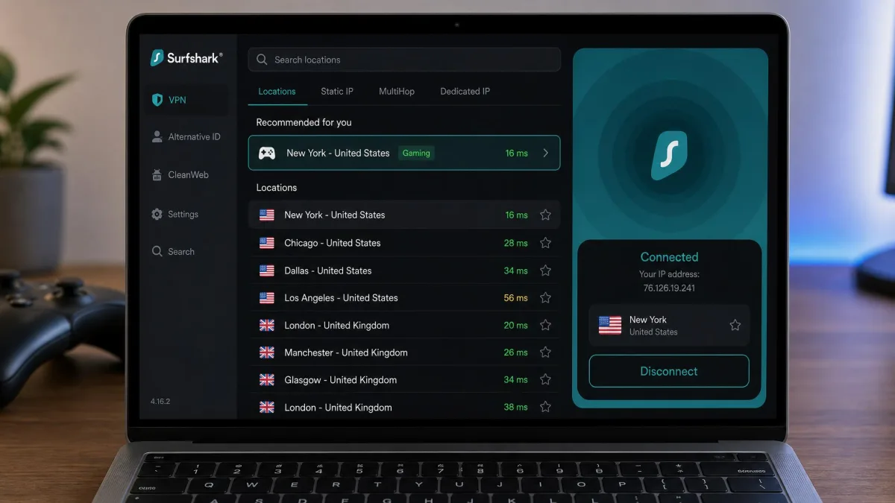Click the US flag beside New York 16 ms in Locations list
The height and width of the screenshot is (503, 895).
266,215
